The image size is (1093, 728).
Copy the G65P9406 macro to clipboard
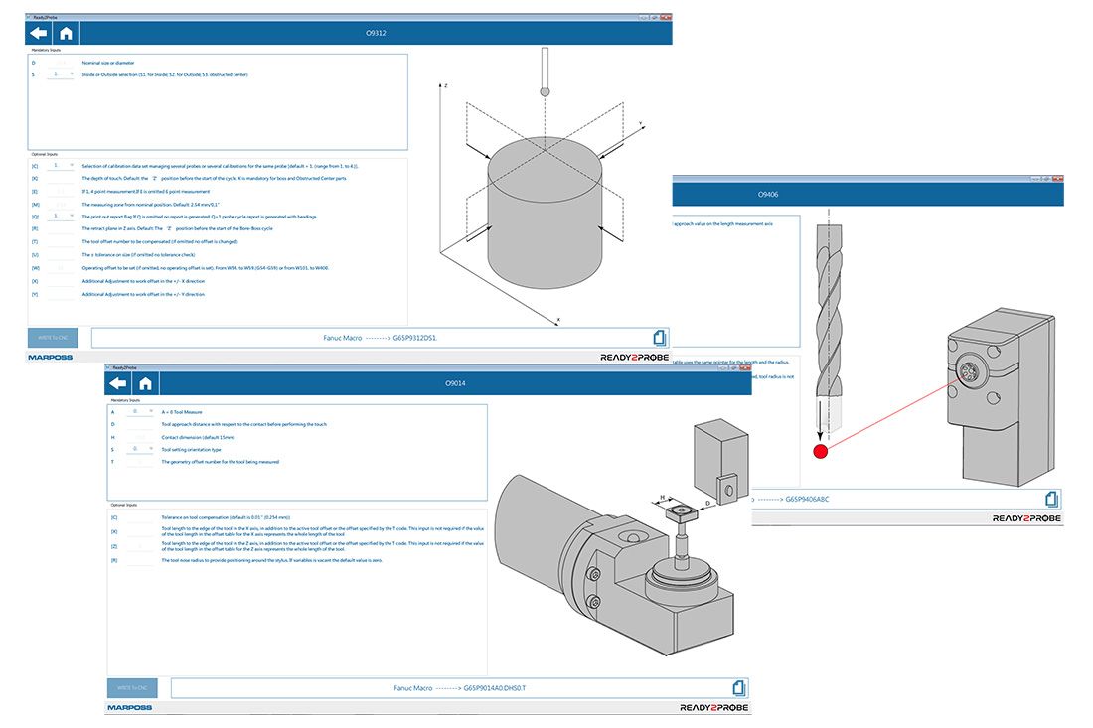1051,499
